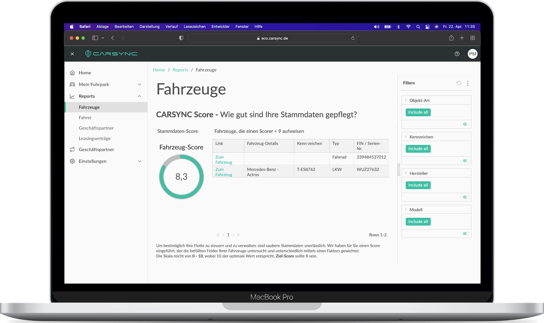This screenshot has width=544, height=323.
Task: Expand the Kennzeichen filter
Action: pyautogui.click(x=406, y=137)
